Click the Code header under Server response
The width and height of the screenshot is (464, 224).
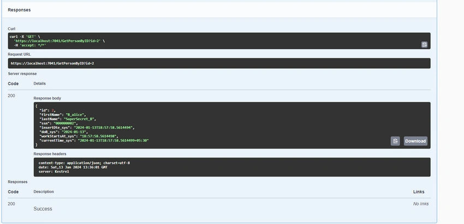click(13, 84)
